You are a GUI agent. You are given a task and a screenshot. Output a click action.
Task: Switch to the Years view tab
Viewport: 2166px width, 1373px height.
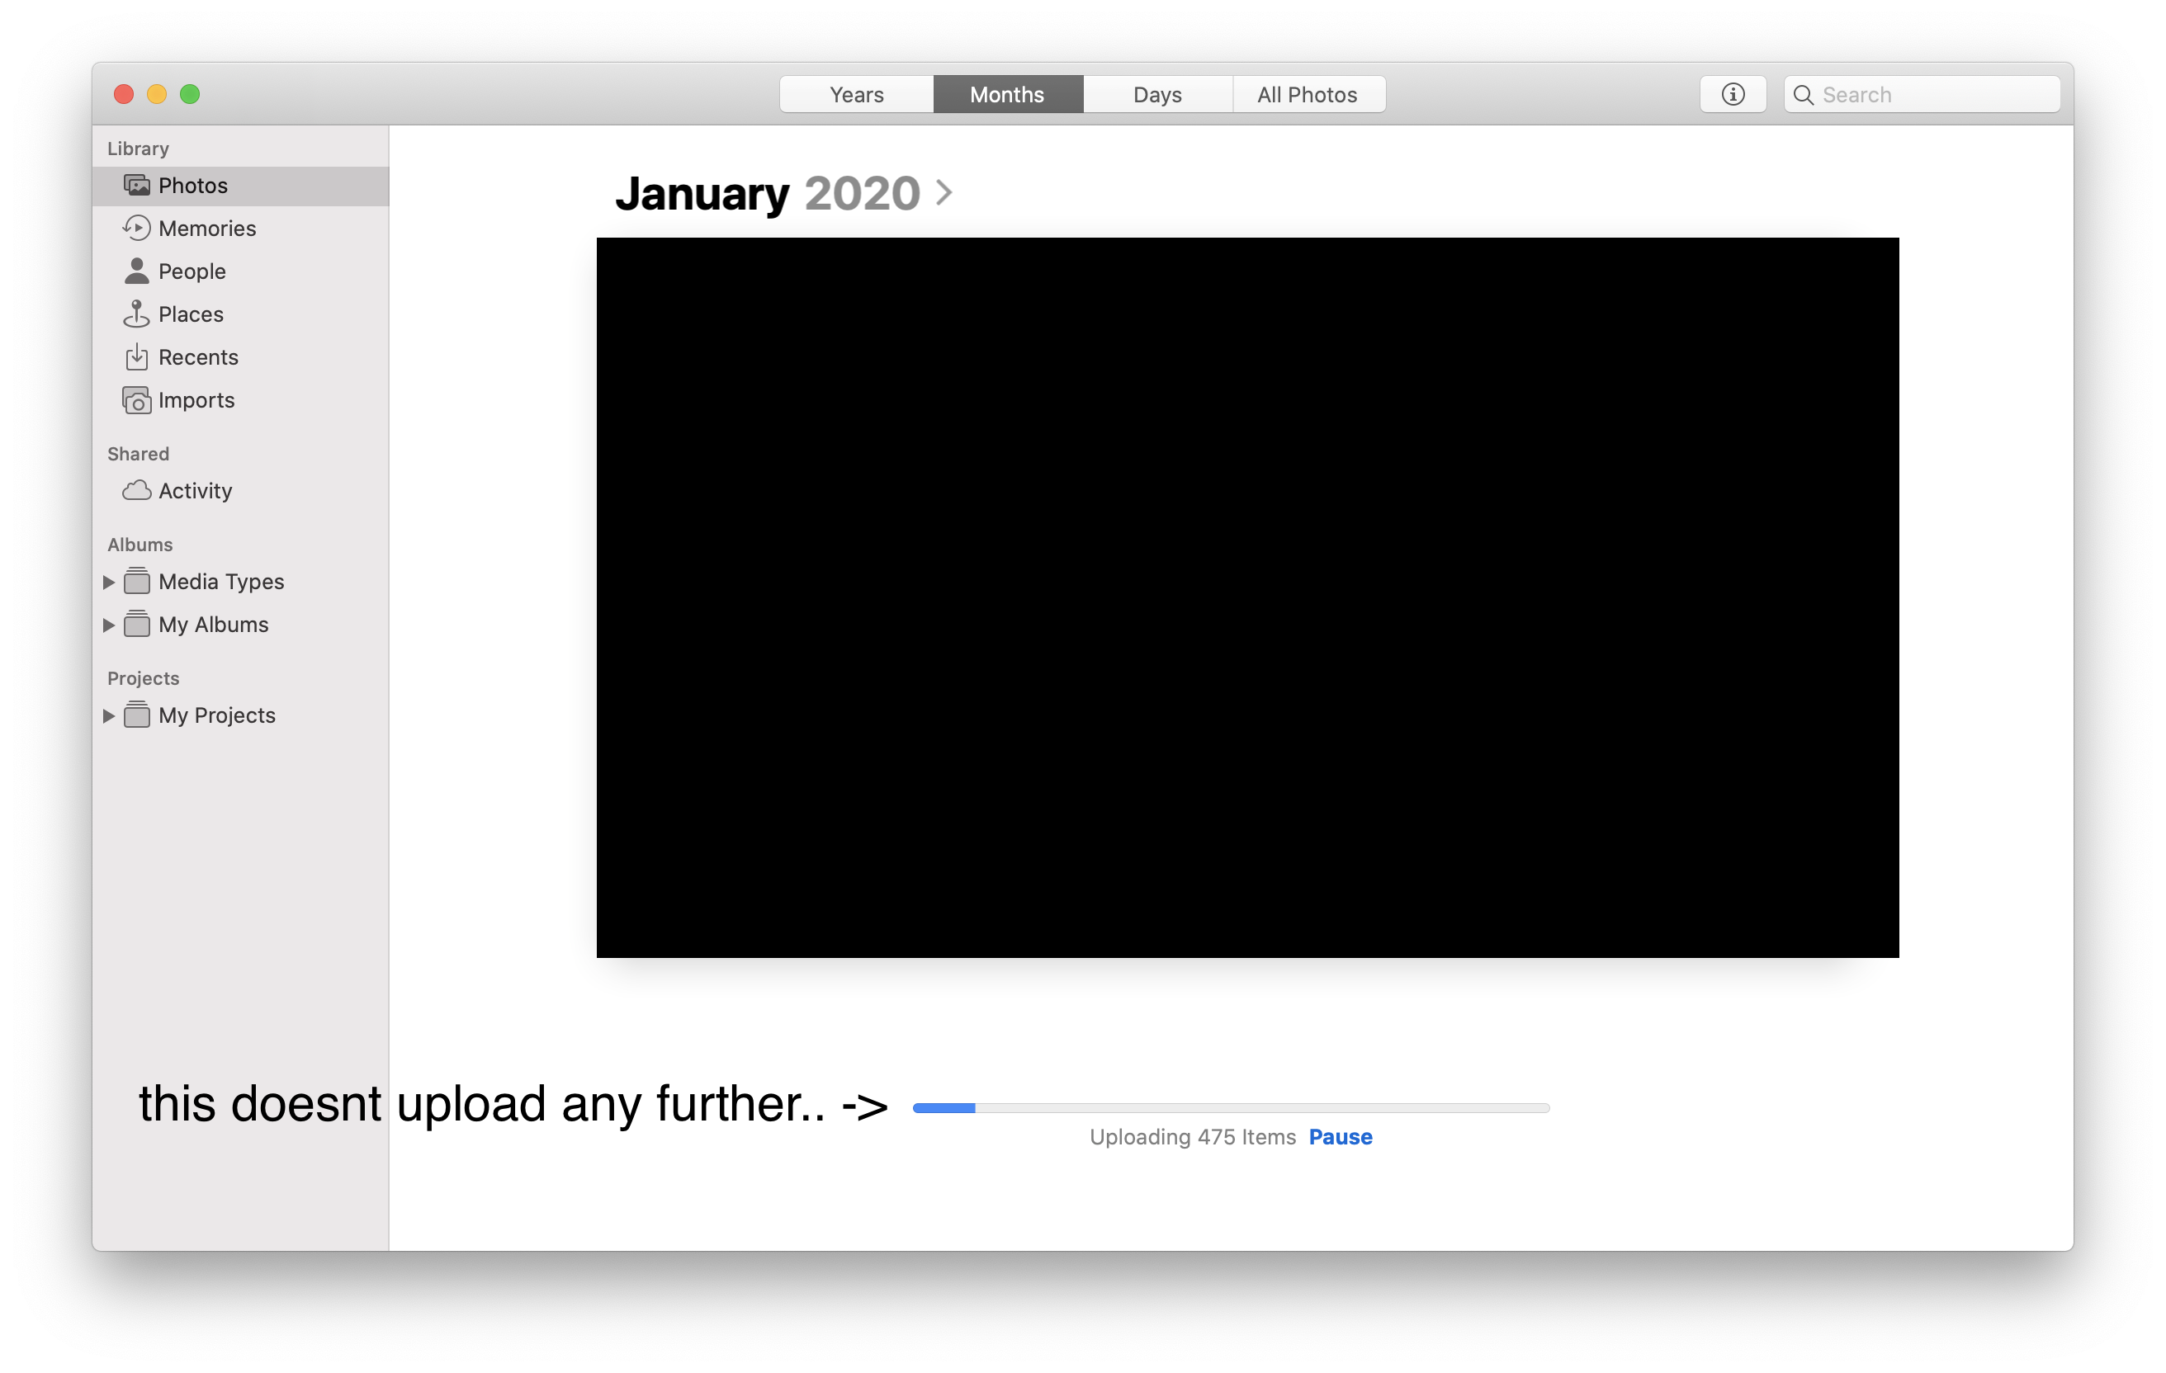point(856,94)
